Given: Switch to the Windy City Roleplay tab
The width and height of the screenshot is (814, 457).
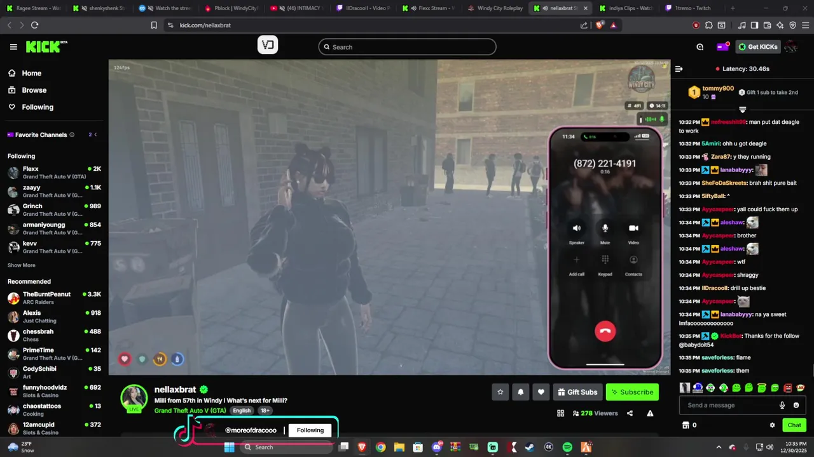Looking at the screenshot, I should [495, 8].
